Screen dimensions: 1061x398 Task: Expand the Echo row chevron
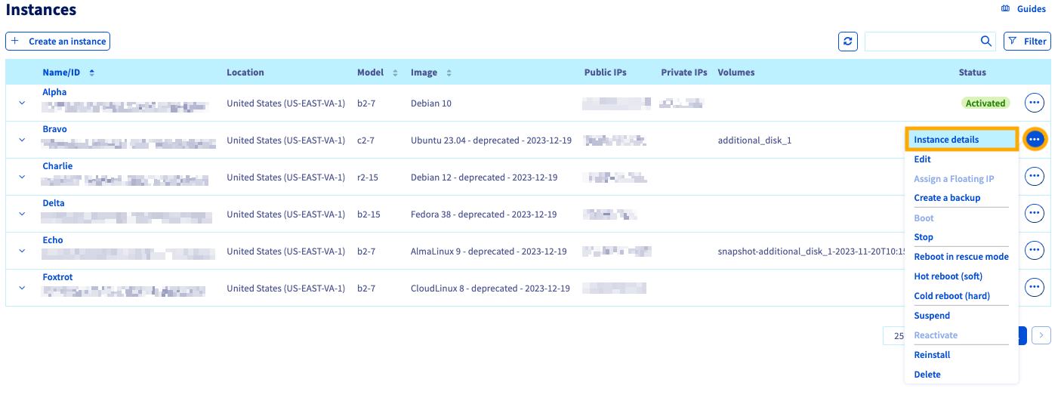point(22,251)
